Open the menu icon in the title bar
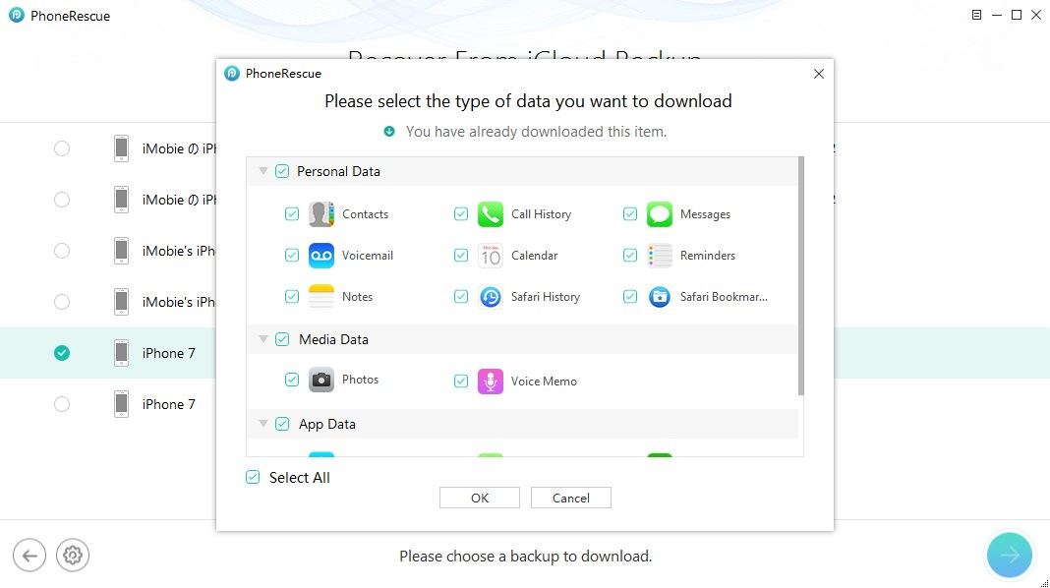Viewport: 1050px width, 588px height. (977, 15)
